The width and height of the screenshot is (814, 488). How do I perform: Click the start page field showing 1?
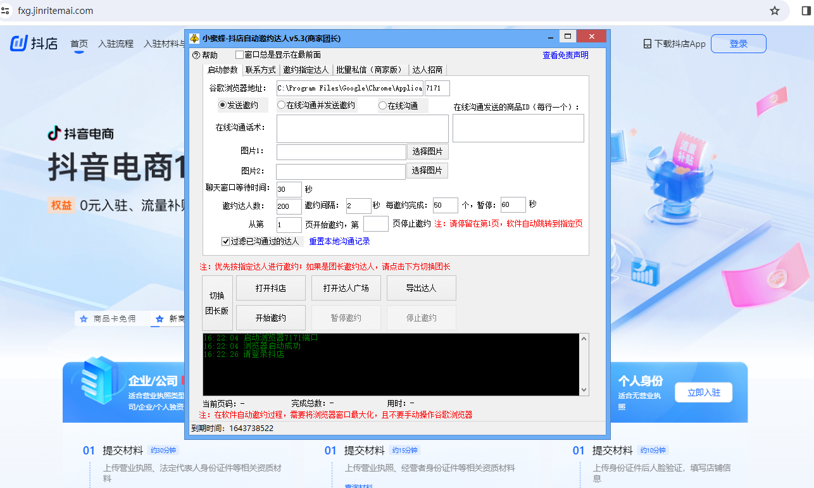pos(289,225)
